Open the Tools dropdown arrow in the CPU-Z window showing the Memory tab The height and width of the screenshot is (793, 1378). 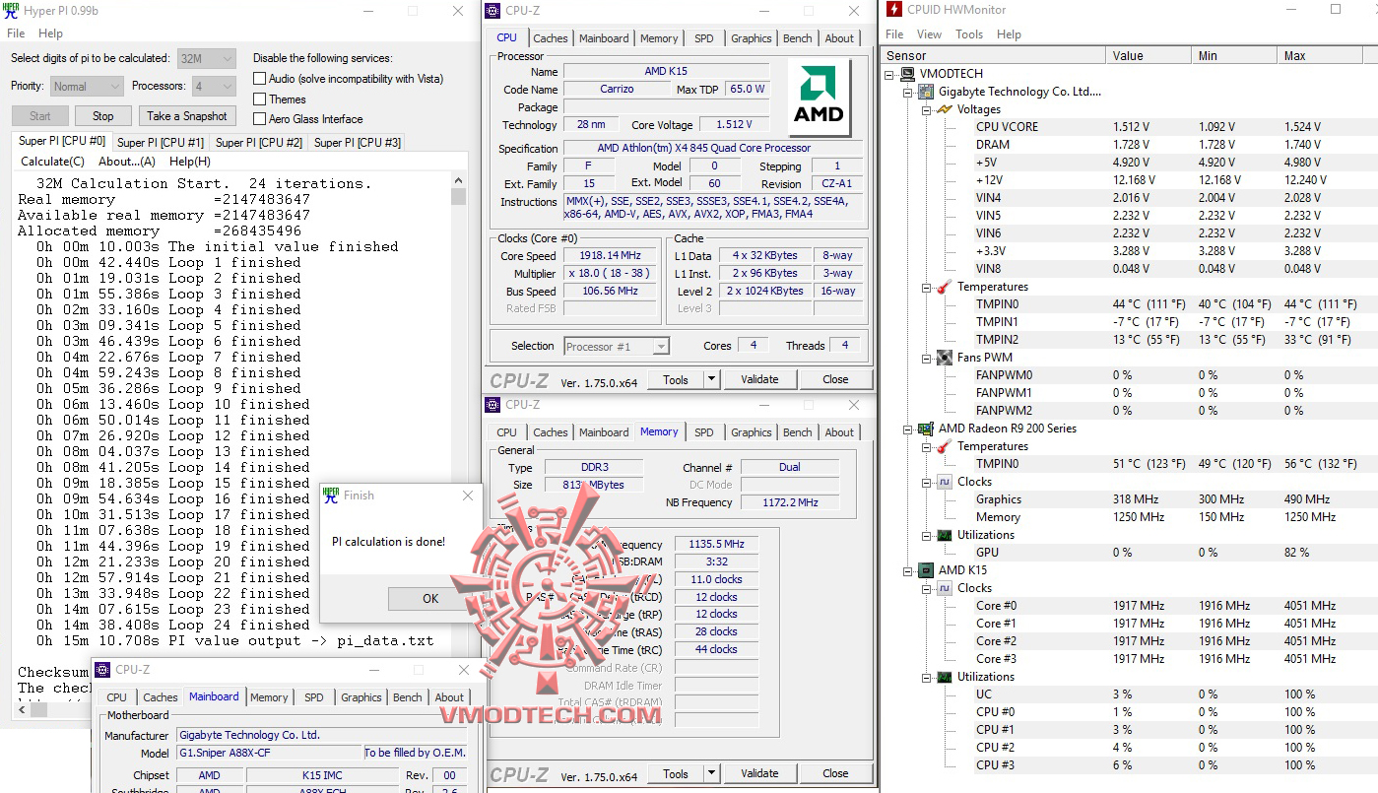[x=711, y=773]
